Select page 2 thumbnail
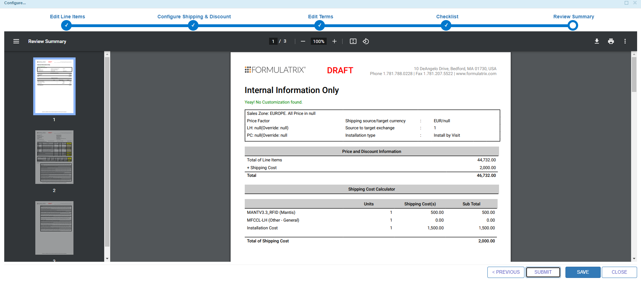641x285 pixels. point(54,157)
